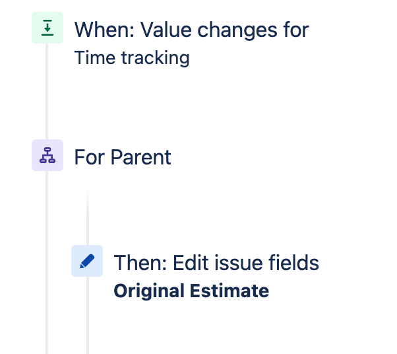Click the green trigger icon

coord(47,28)
